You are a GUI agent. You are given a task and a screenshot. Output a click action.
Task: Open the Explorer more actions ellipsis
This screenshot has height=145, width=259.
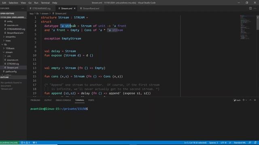pos(23,8)
